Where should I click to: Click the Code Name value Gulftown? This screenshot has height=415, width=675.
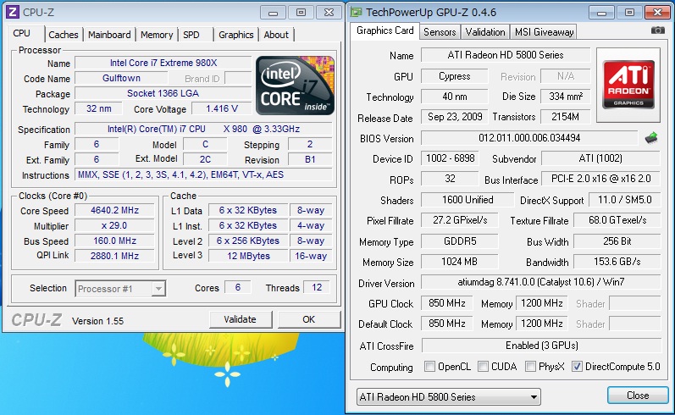coord(121,79)
